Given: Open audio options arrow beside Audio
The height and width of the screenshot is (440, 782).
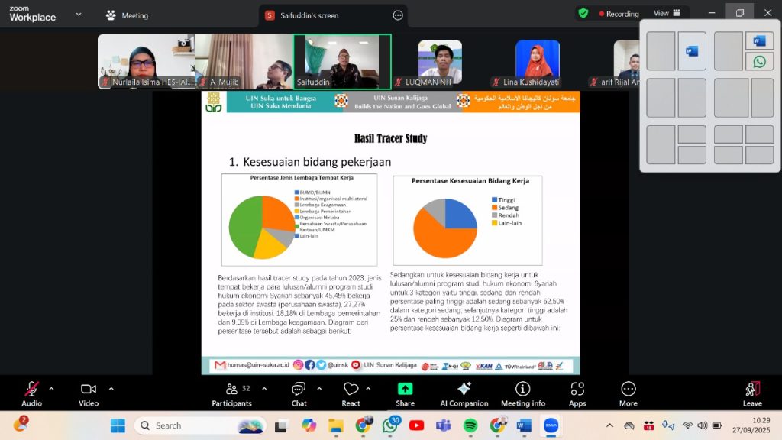Looking at the screenshot, I should pyautogui.click(x=51, y=388).
